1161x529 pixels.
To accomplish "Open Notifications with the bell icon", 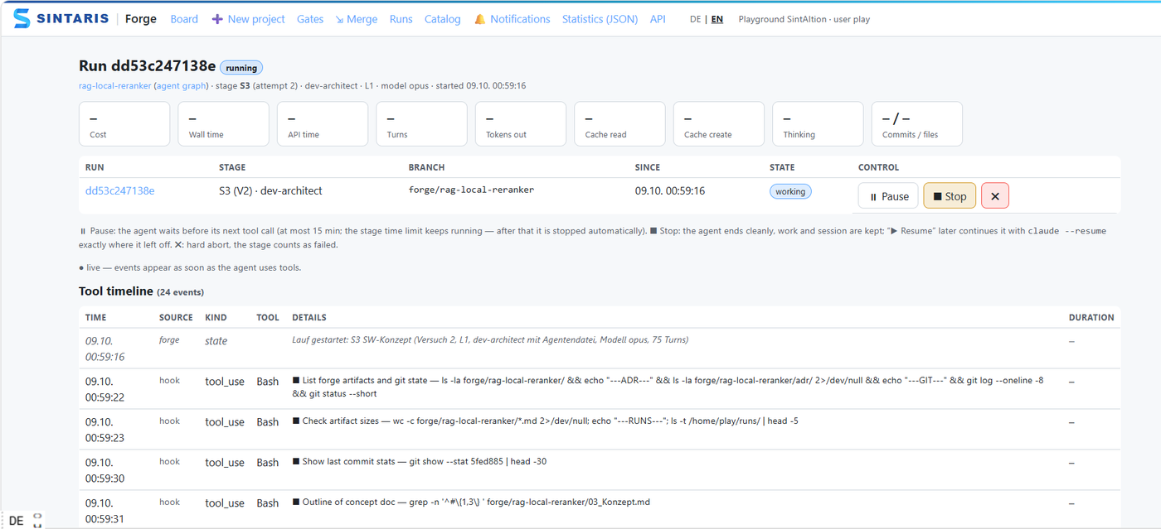I will coord(512,19).
